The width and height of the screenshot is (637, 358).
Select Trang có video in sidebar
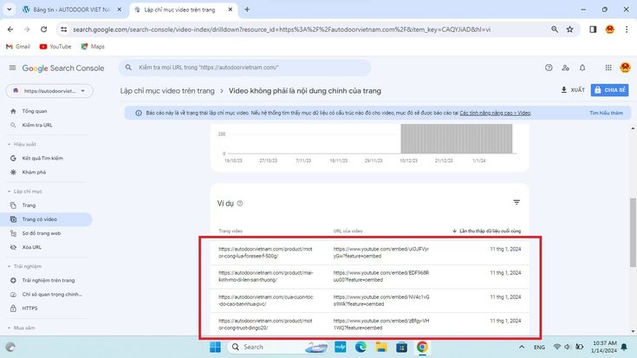pyautogui.click(x=46, y=219)
